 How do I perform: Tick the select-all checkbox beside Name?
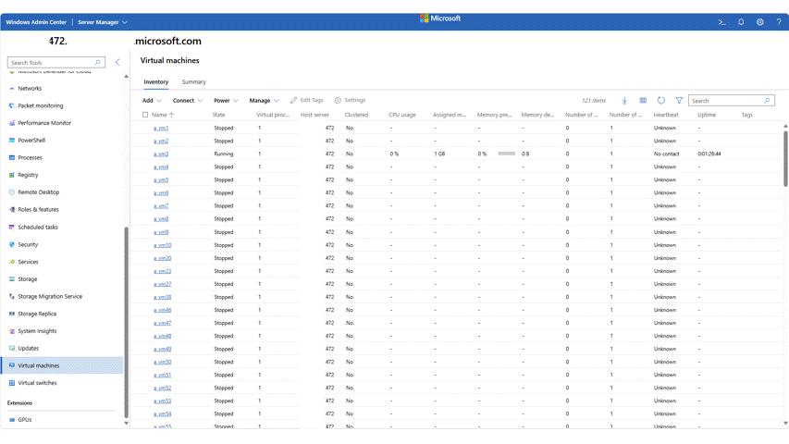pyautogui.click(x=145, y=115)
